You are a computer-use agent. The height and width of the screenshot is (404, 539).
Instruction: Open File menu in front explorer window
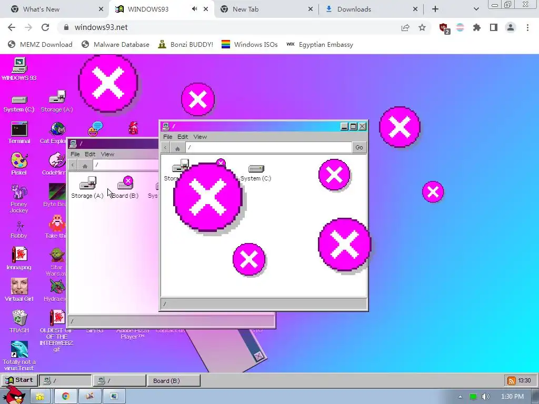168,137
